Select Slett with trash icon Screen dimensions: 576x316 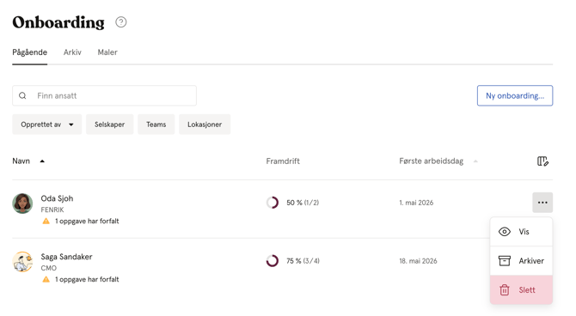point(521,289)
